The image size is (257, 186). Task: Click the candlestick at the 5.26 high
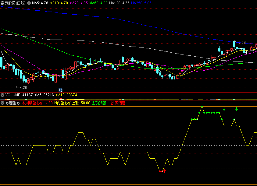coord(234,45)
